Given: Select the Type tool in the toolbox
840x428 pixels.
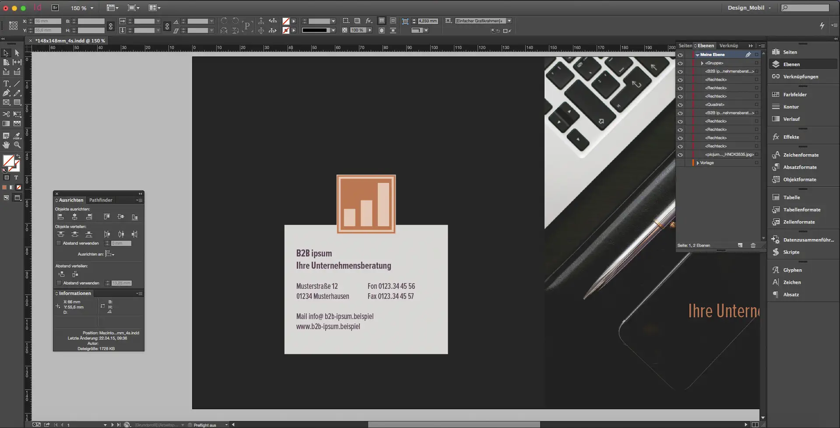Looking at the screenshot, I should [x=6, y=84].
